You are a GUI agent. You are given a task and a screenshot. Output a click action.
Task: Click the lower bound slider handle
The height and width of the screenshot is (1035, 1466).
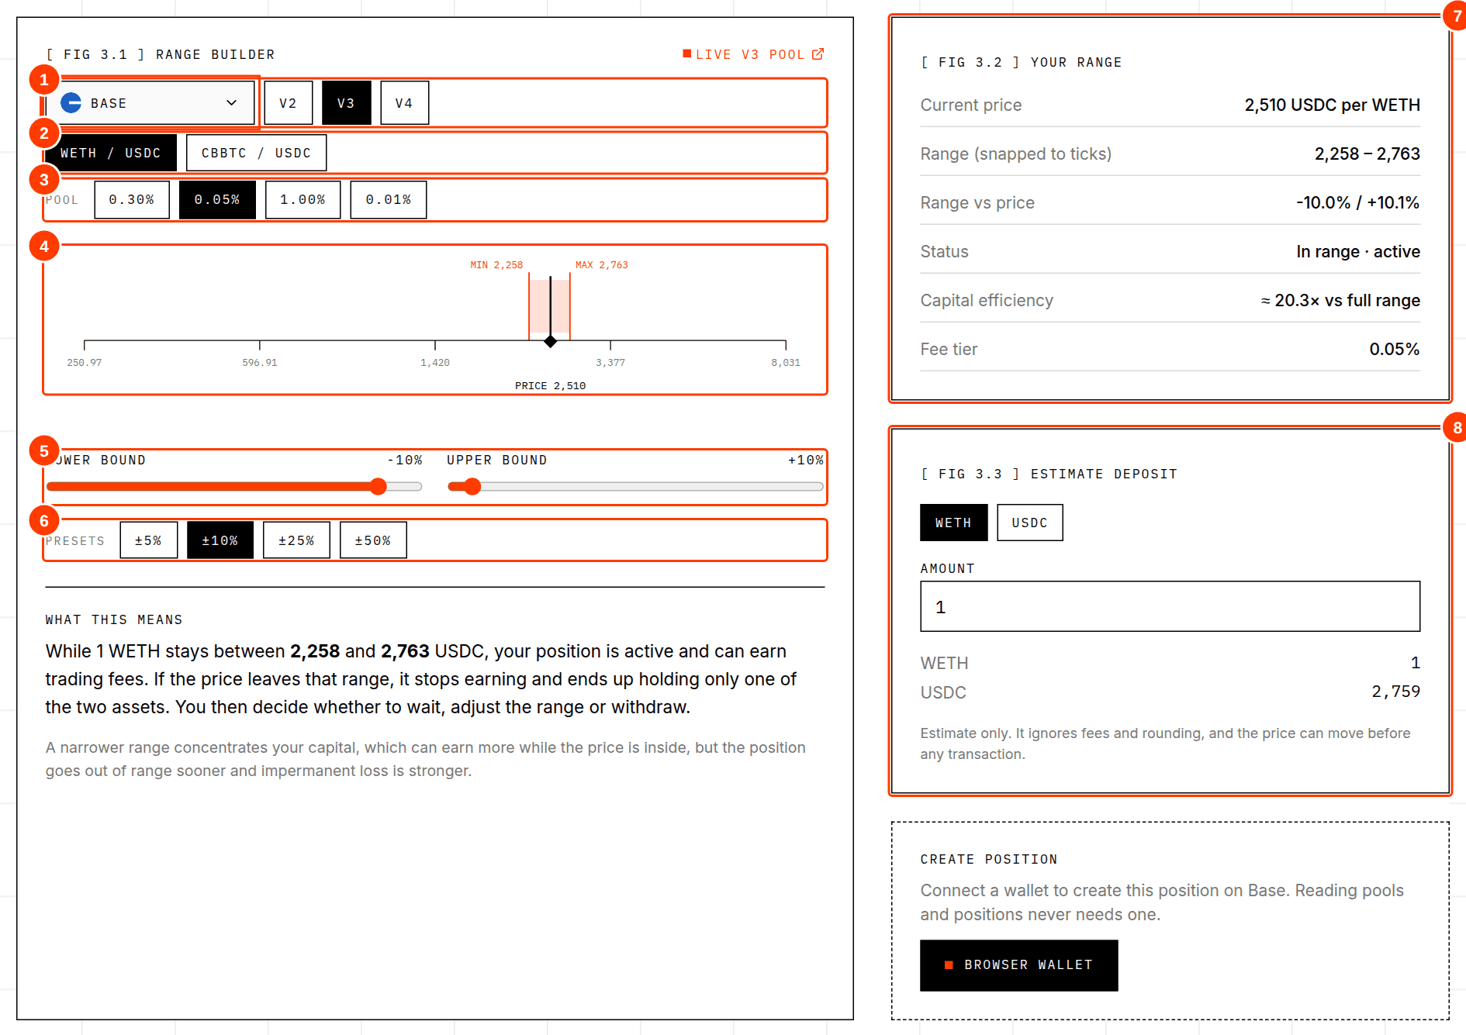(379, 486)
